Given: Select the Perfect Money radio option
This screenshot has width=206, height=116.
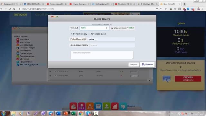Looking at the screenshot, I should (x=71, y=34).
